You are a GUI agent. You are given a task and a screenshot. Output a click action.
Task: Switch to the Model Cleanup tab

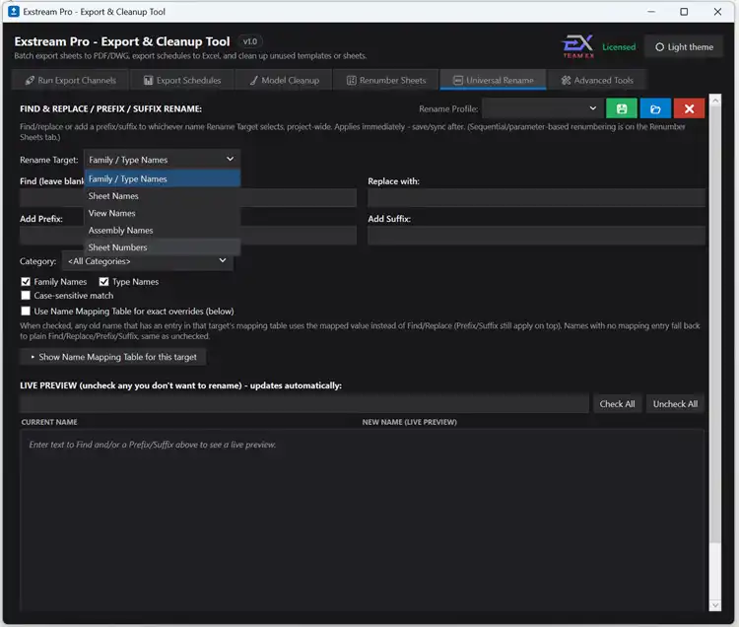tap(284, 80)
